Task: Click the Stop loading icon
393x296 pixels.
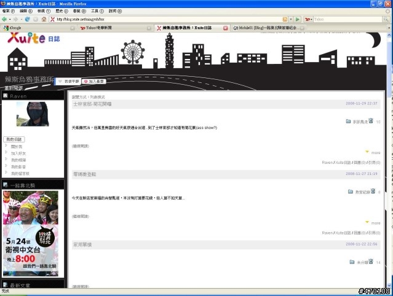Action: coord(36,19)
